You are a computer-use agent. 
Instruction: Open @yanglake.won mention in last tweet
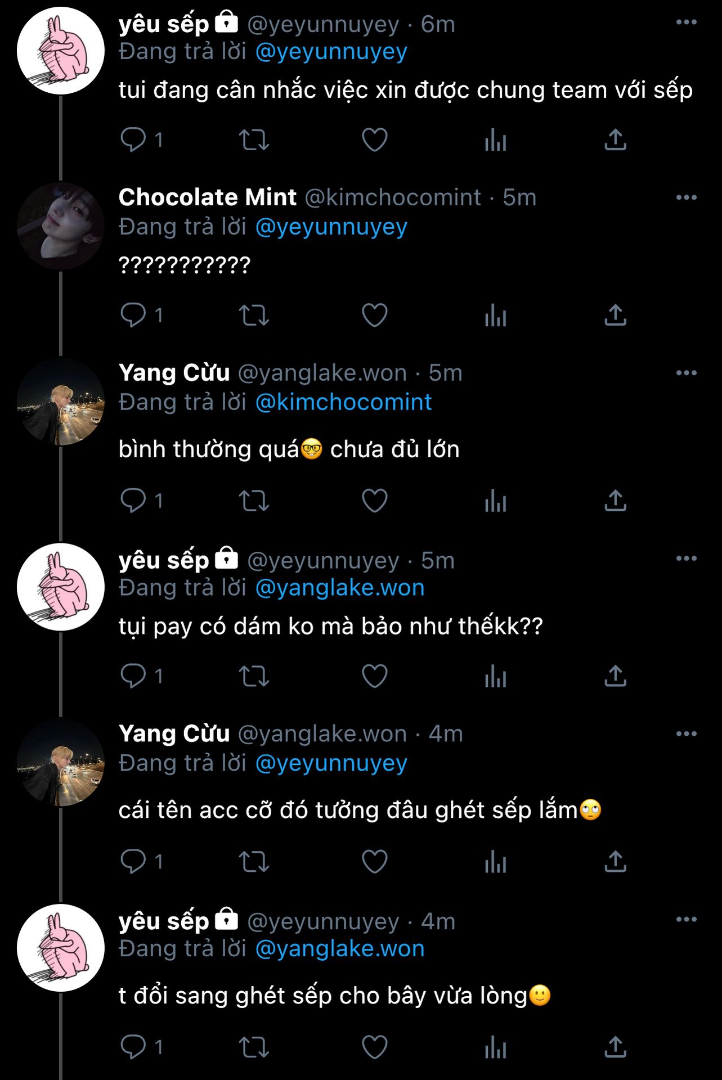coord(340,949)
